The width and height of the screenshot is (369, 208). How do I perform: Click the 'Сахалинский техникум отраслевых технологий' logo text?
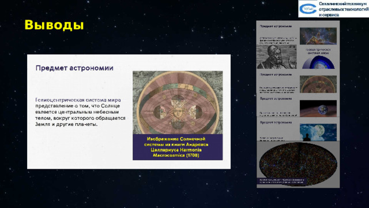(x=344, y=9)
